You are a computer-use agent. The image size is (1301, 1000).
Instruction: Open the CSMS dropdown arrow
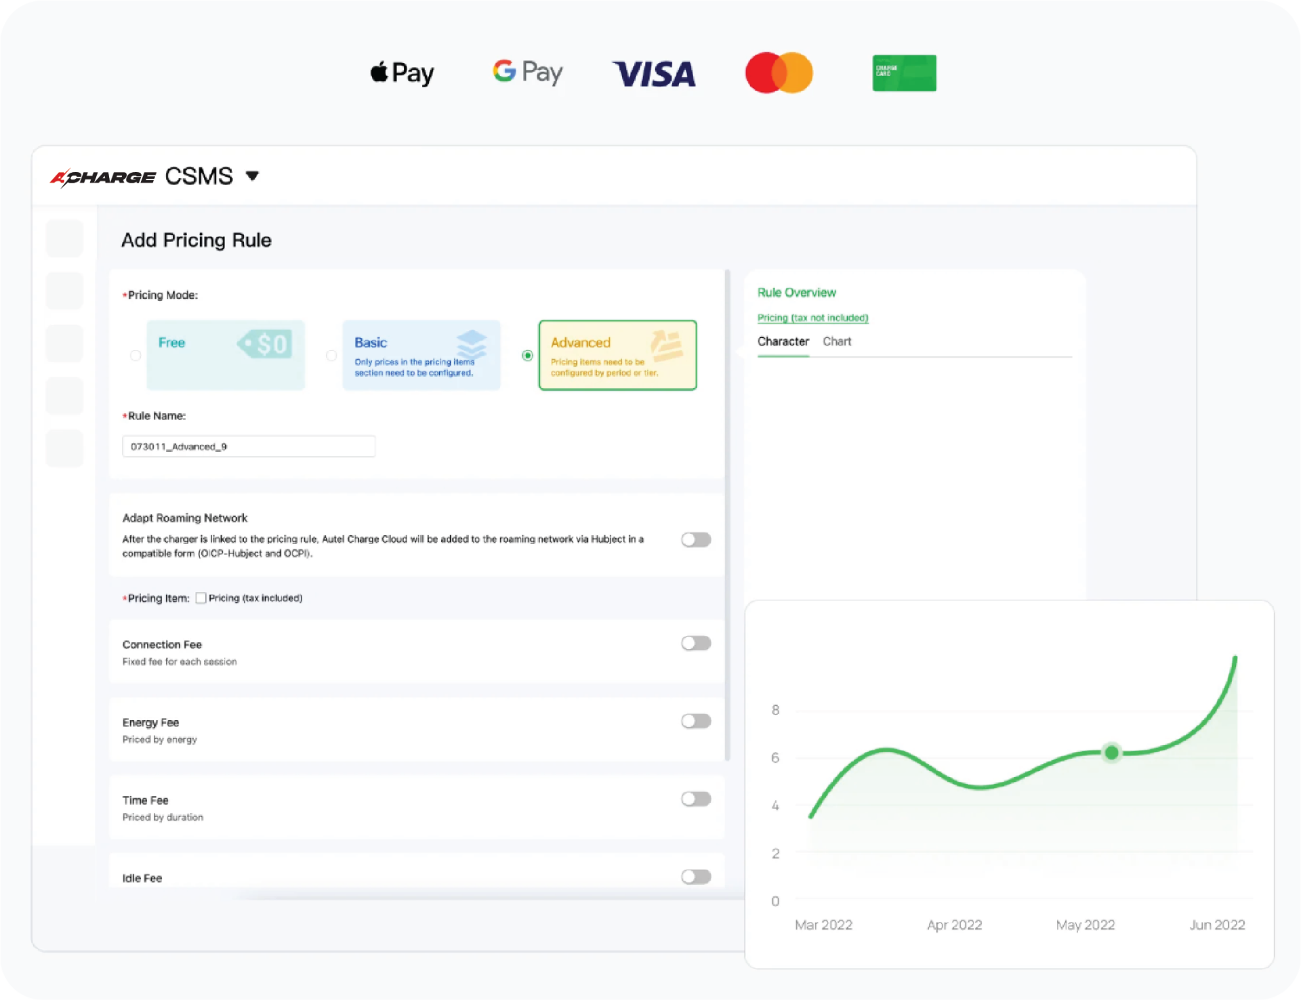coord(252,176)
